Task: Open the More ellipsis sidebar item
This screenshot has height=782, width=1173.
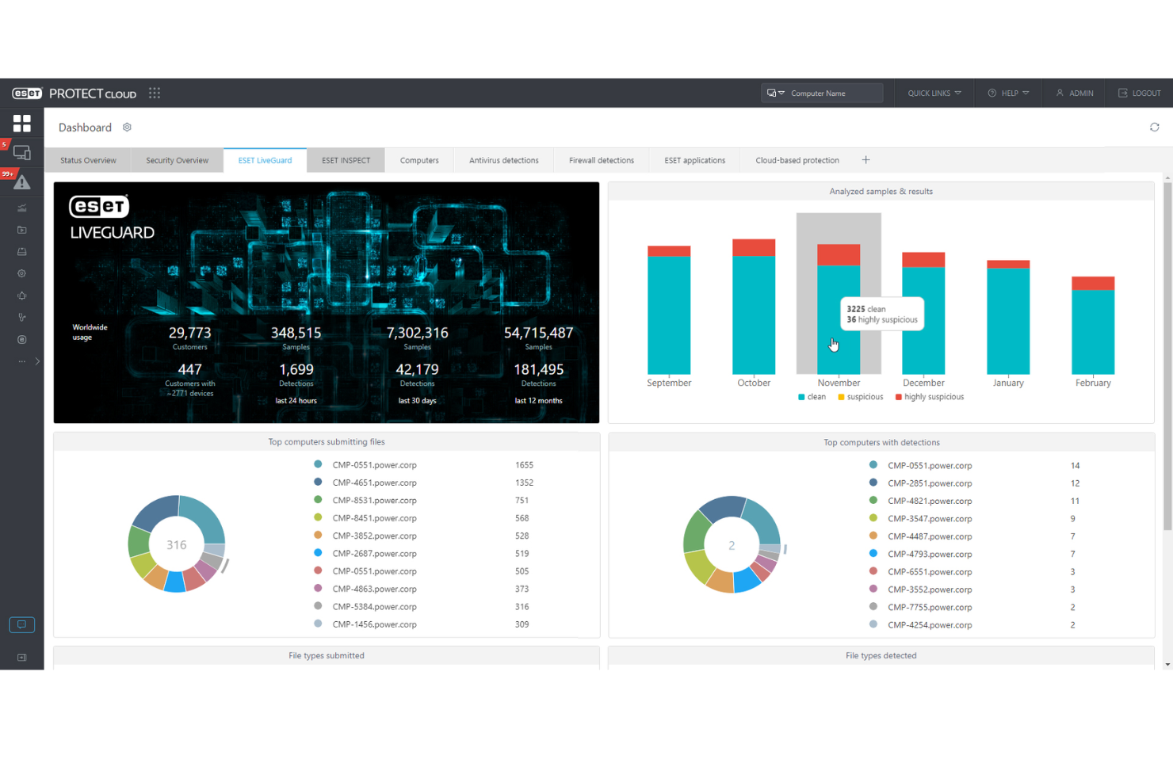Action: pos(21,361)
